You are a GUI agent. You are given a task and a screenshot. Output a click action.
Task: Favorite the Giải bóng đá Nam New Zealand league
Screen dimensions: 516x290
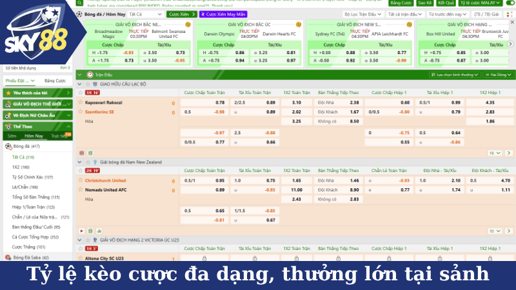(x=88, y=162)
